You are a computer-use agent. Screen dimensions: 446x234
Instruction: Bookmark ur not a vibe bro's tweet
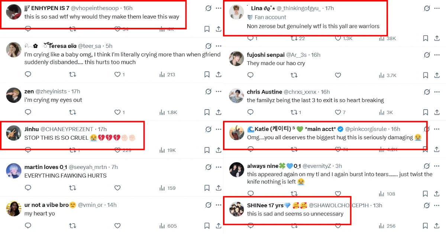207,225
